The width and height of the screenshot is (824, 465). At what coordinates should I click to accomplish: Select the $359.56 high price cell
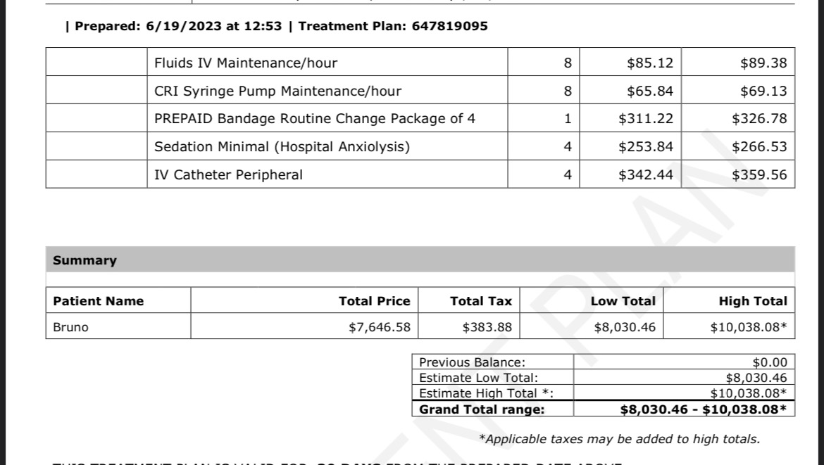click(759, 175)
